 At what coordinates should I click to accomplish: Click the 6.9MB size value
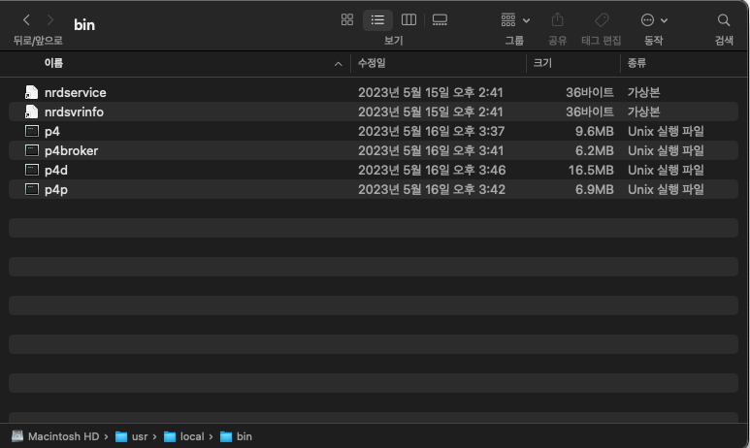coord(594,189)
